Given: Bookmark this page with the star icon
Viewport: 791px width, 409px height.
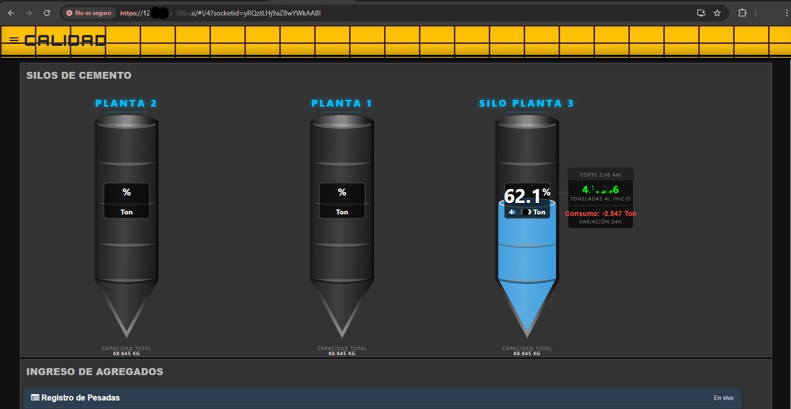Looking at the screenshot, I should coord(717,13).
